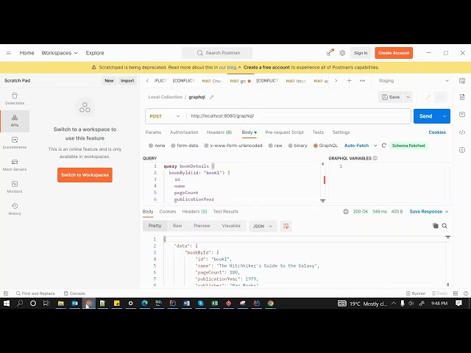This screenshot has width=471, height=353.
Task: Click Switch to Workspaces button
Action: 85,175
